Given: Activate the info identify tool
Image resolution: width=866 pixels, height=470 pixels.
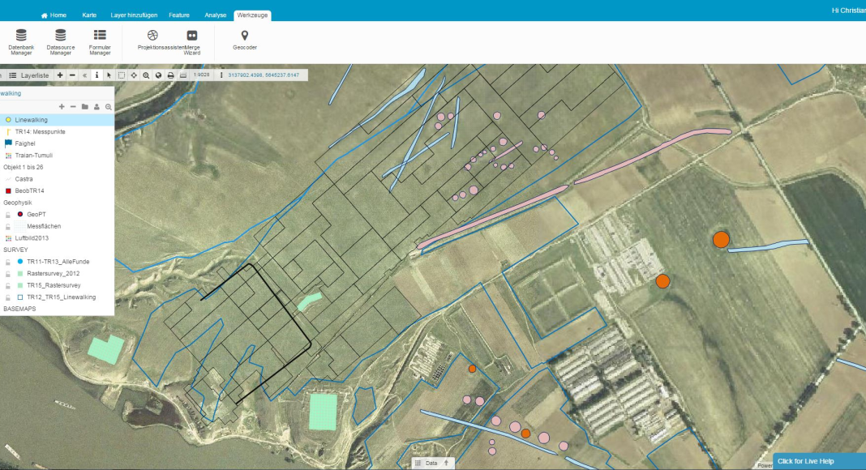Looking at the screenshot, I should point(96,75).
